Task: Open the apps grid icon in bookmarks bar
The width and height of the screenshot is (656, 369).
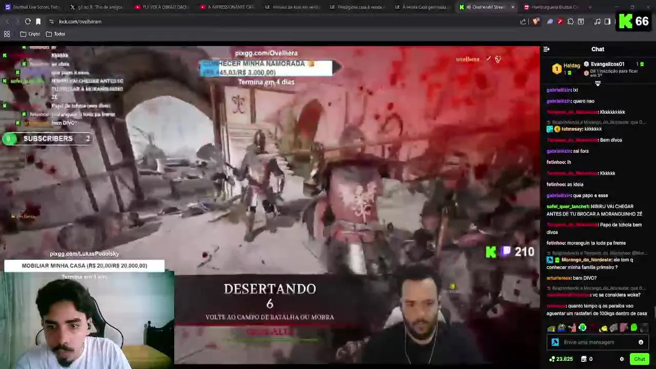Action: coord(7,34)
